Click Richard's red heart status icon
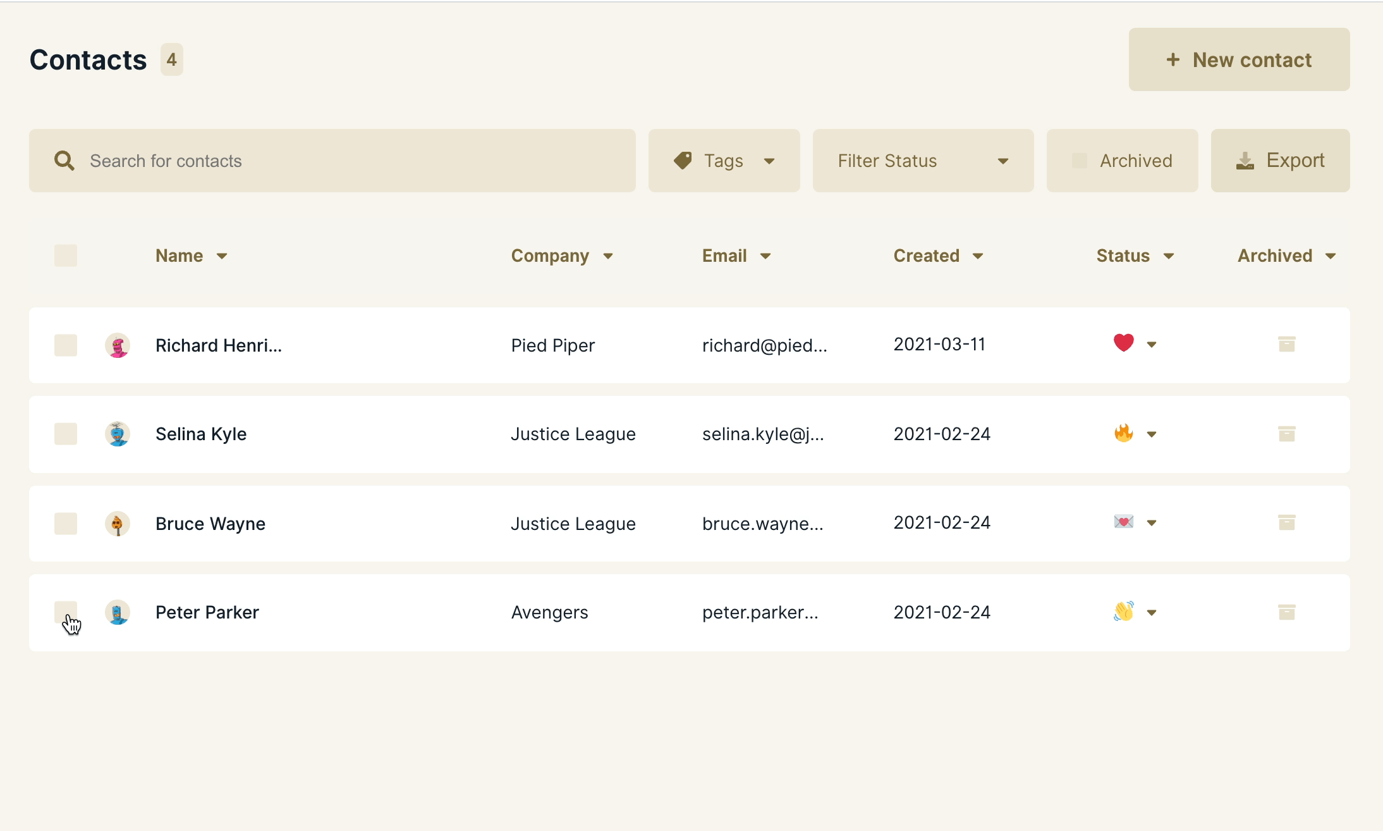 (1123, 343)
